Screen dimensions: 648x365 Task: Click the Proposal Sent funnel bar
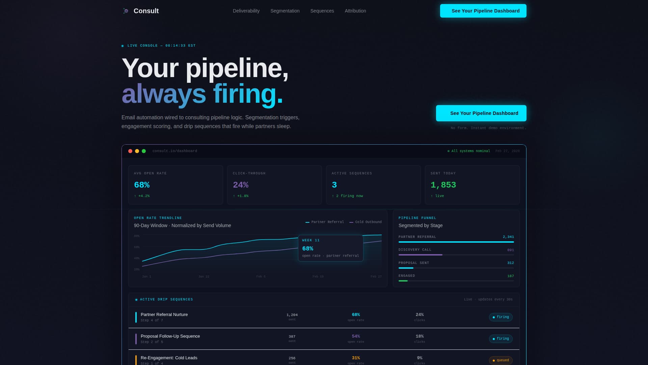(456, 268)
